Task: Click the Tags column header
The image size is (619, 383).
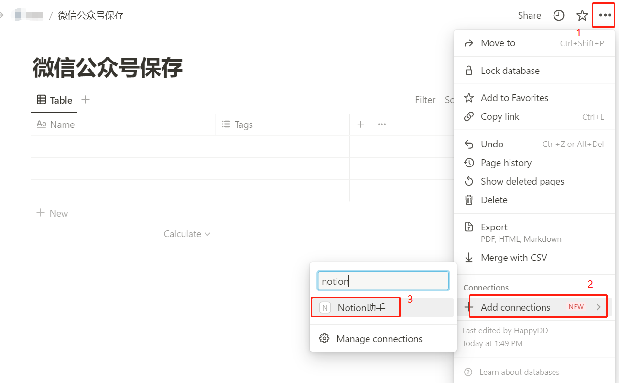Action: 282,124
